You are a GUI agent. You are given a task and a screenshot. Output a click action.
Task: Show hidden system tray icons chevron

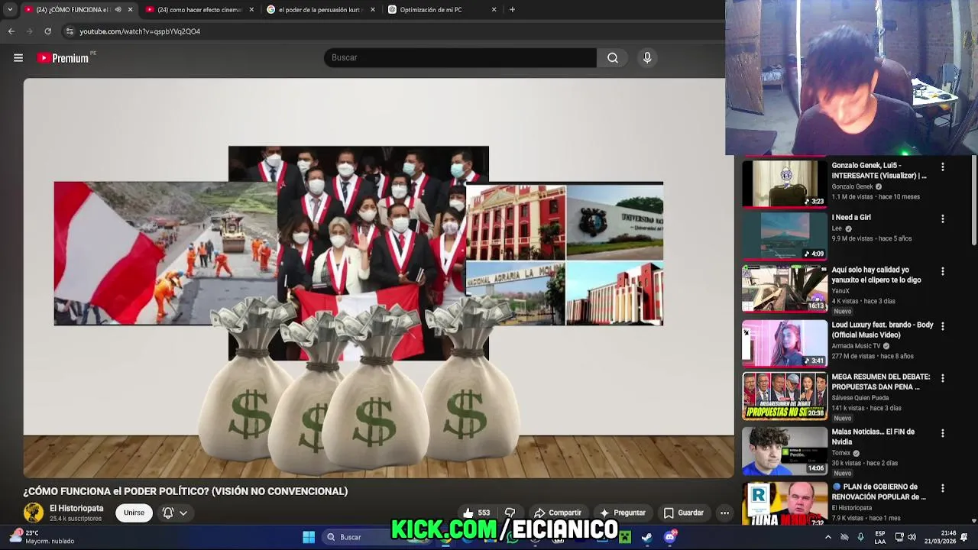[827, 537]
